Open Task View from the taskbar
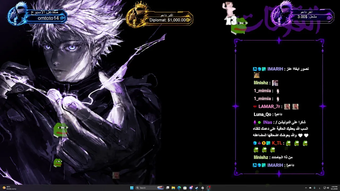Screen dimensions: 340x191 (168, 188)
